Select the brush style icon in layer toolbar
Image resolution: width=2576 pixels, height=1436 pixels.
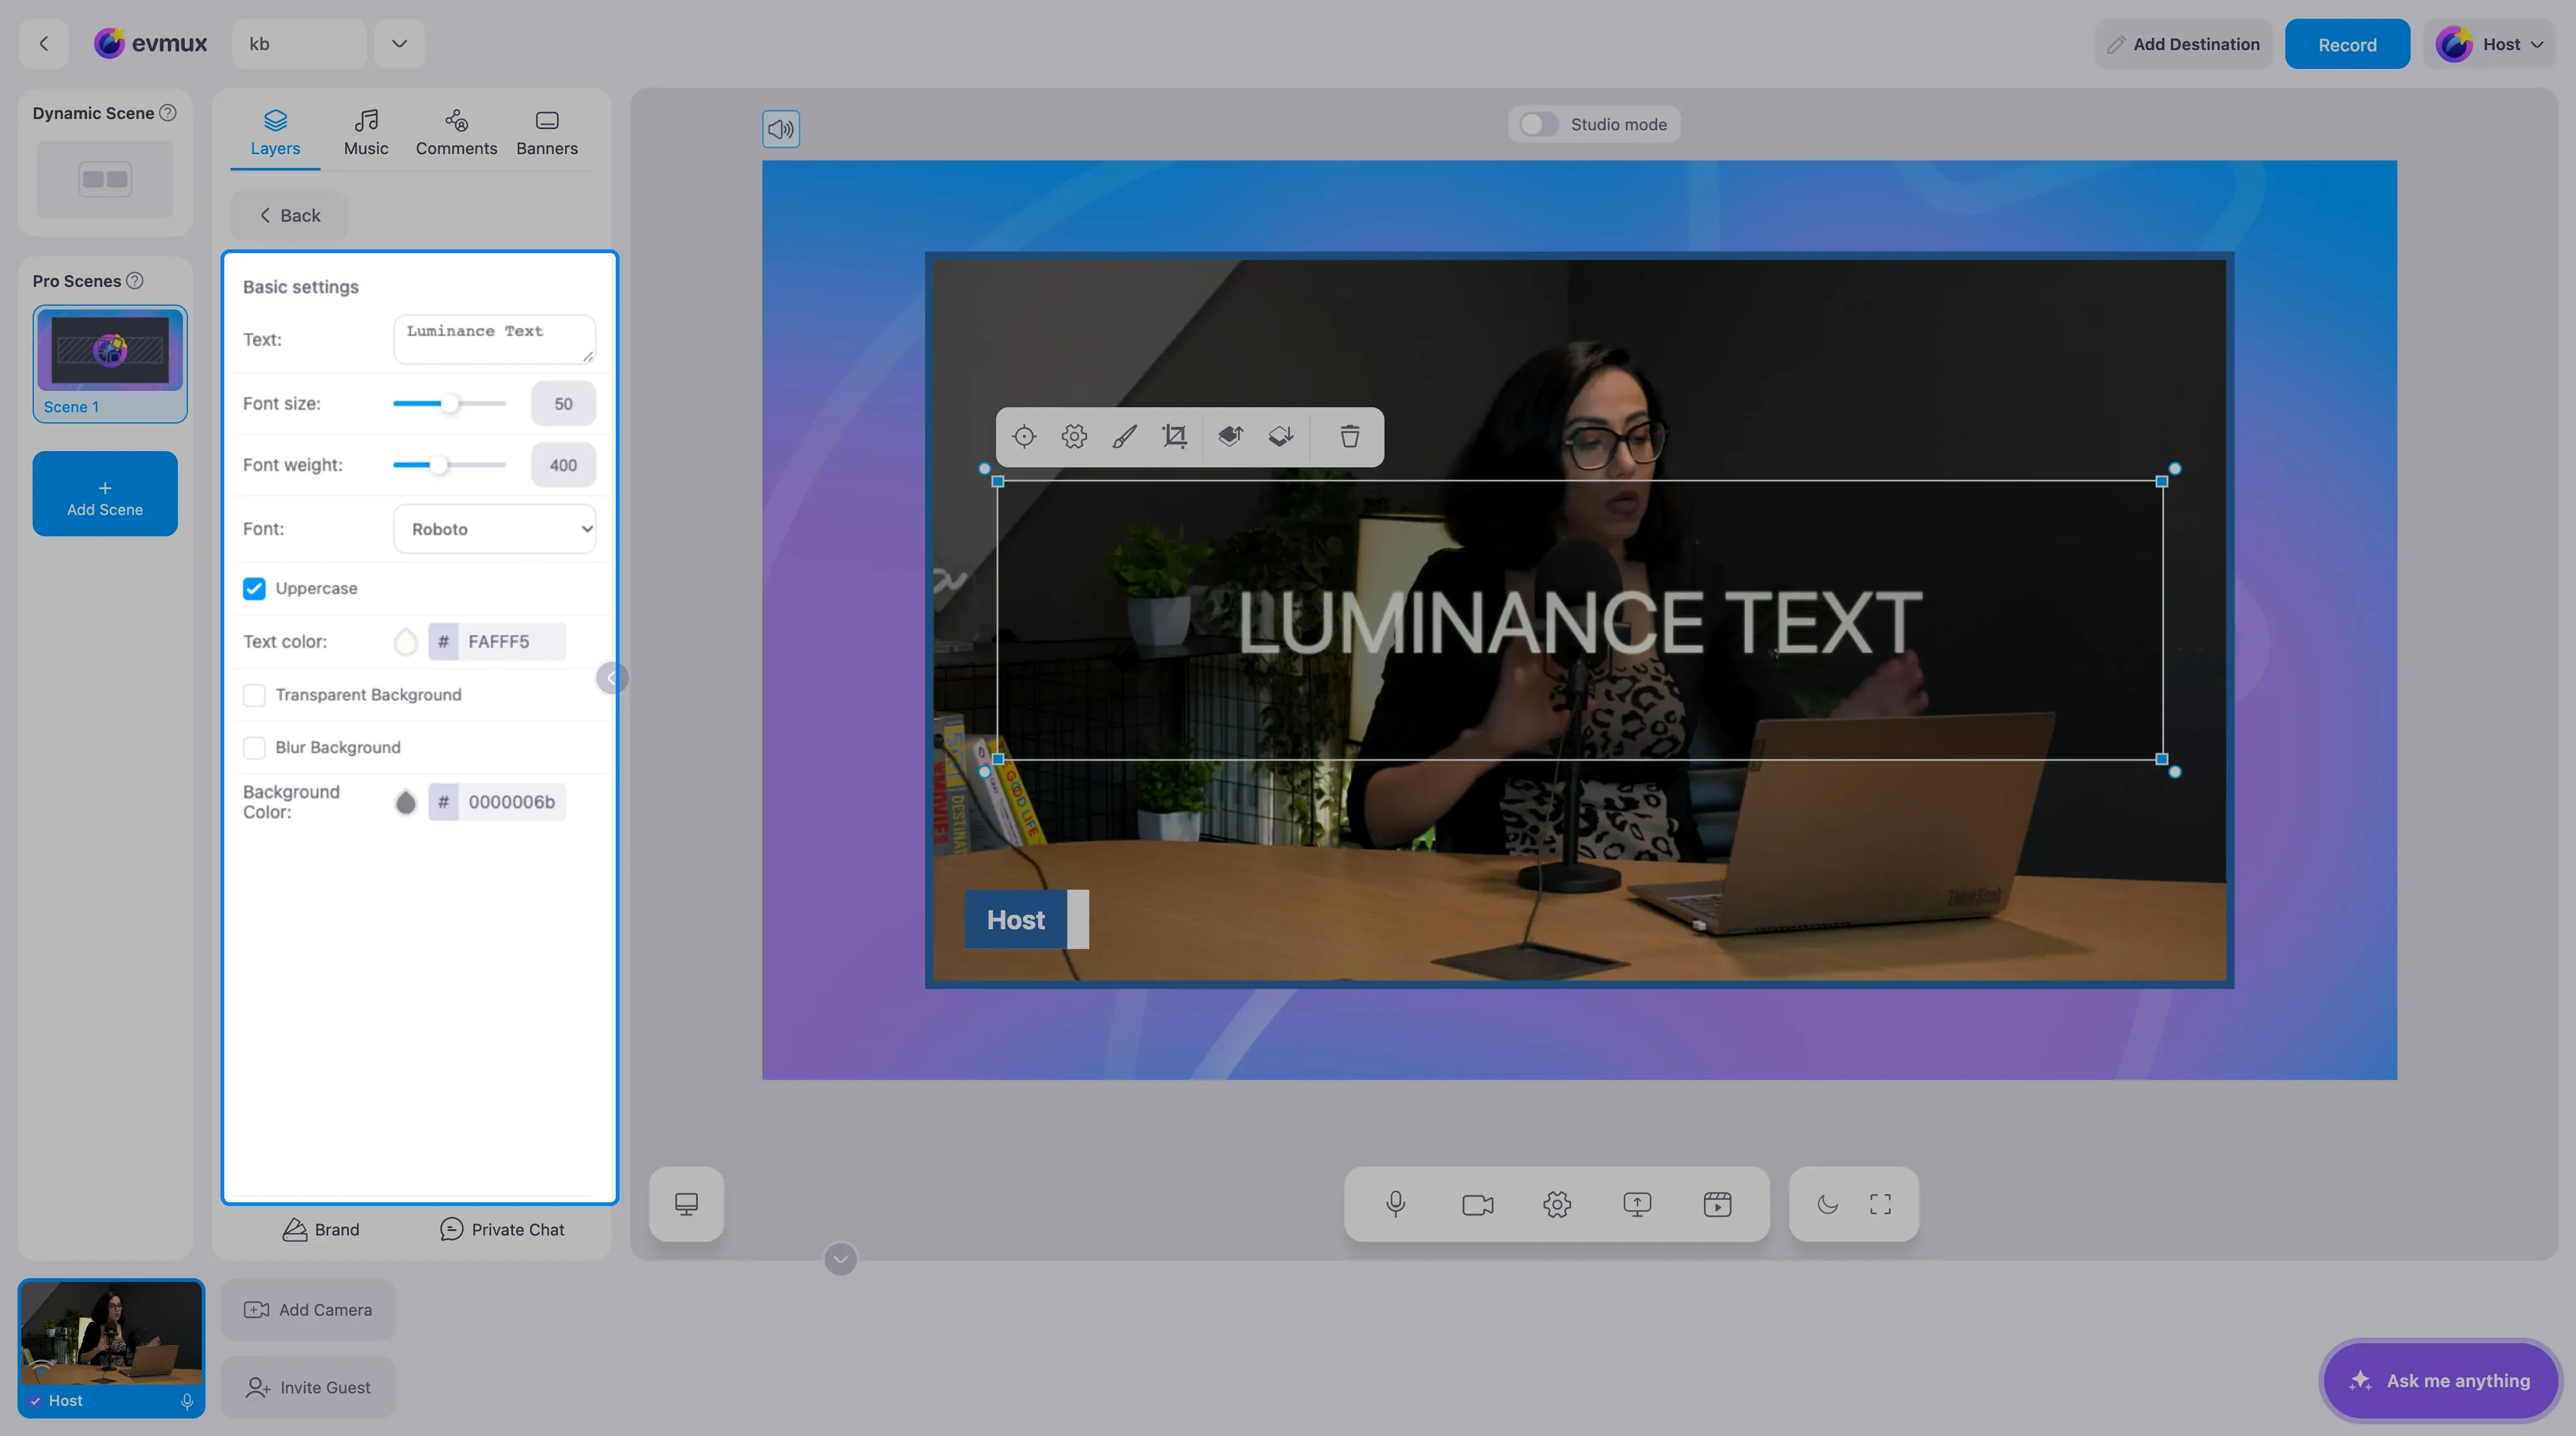pyautogui.click(x=1124, y=437)
